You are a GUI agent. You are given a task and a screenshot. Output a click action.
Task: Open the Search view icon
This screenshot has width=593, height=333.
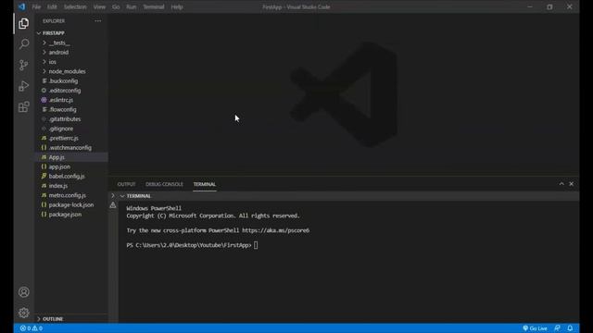24,43
